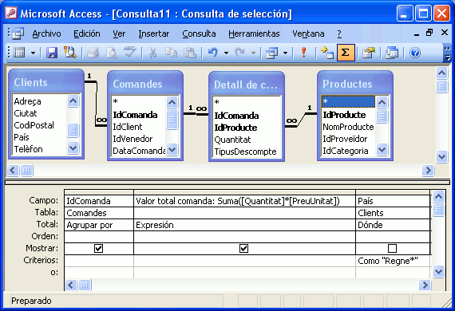Viewport: 455px width, 311px height.
Task: Click the Campo cell containing IdComanda
Action: pyautogui.click(x=99, y=201)
